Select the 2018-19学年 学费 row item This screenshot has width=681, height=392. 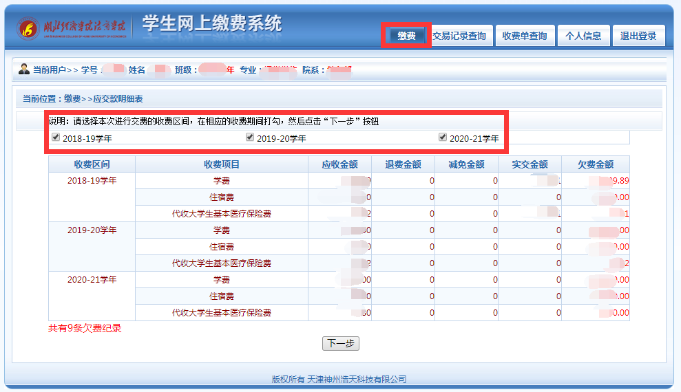click(x=221, y=181)
